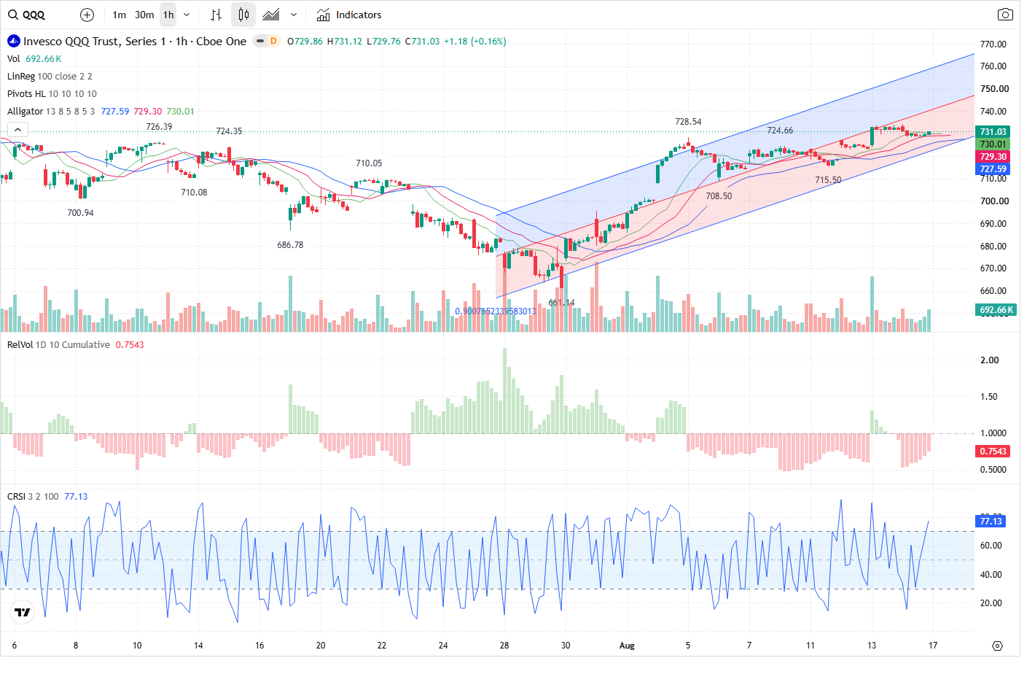Image resolution: width=1035 pixels, height=693 pixels.
Task: Click the market status pill beside the D
Action: 260,41
